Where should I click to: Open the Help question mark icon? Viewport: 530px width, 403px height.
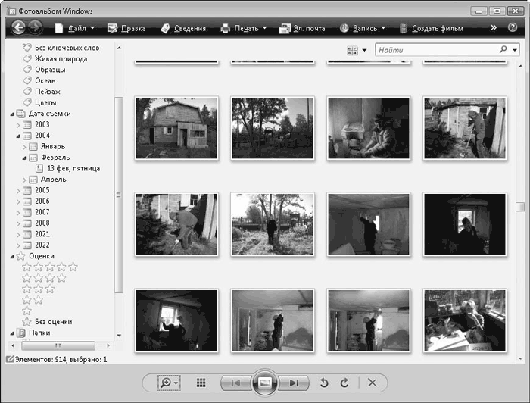coord(512,28)
